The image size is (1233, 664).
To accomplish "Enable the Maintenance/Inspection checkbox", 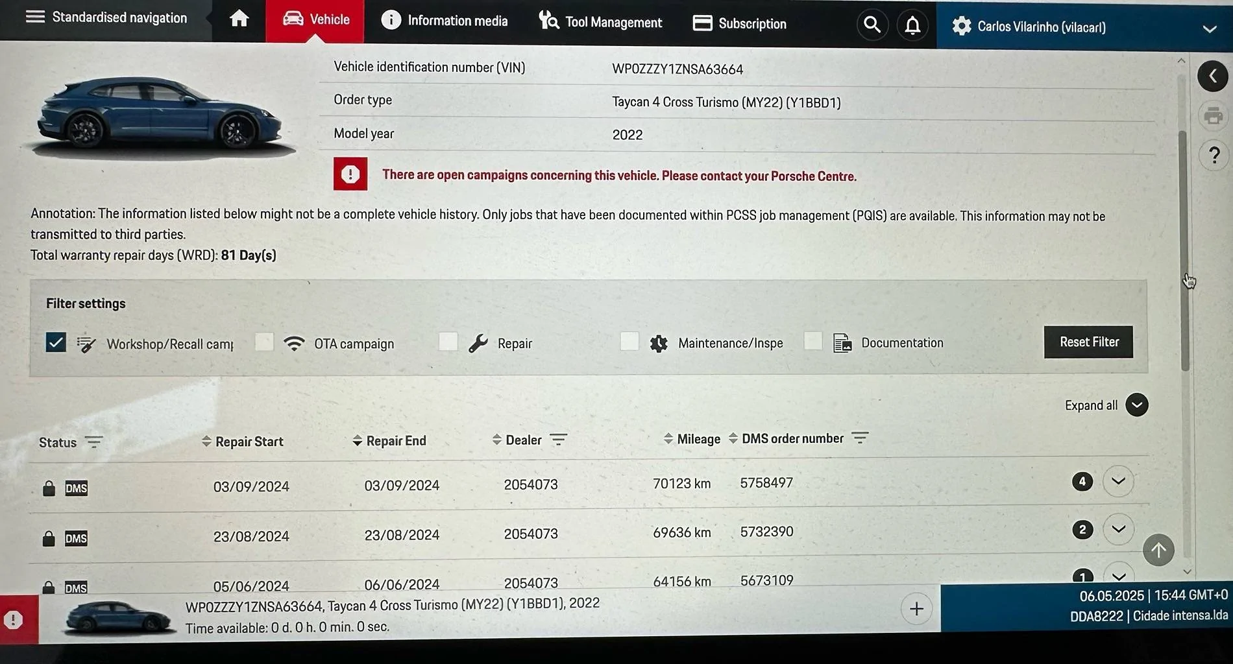I will (x=629, y=341).
